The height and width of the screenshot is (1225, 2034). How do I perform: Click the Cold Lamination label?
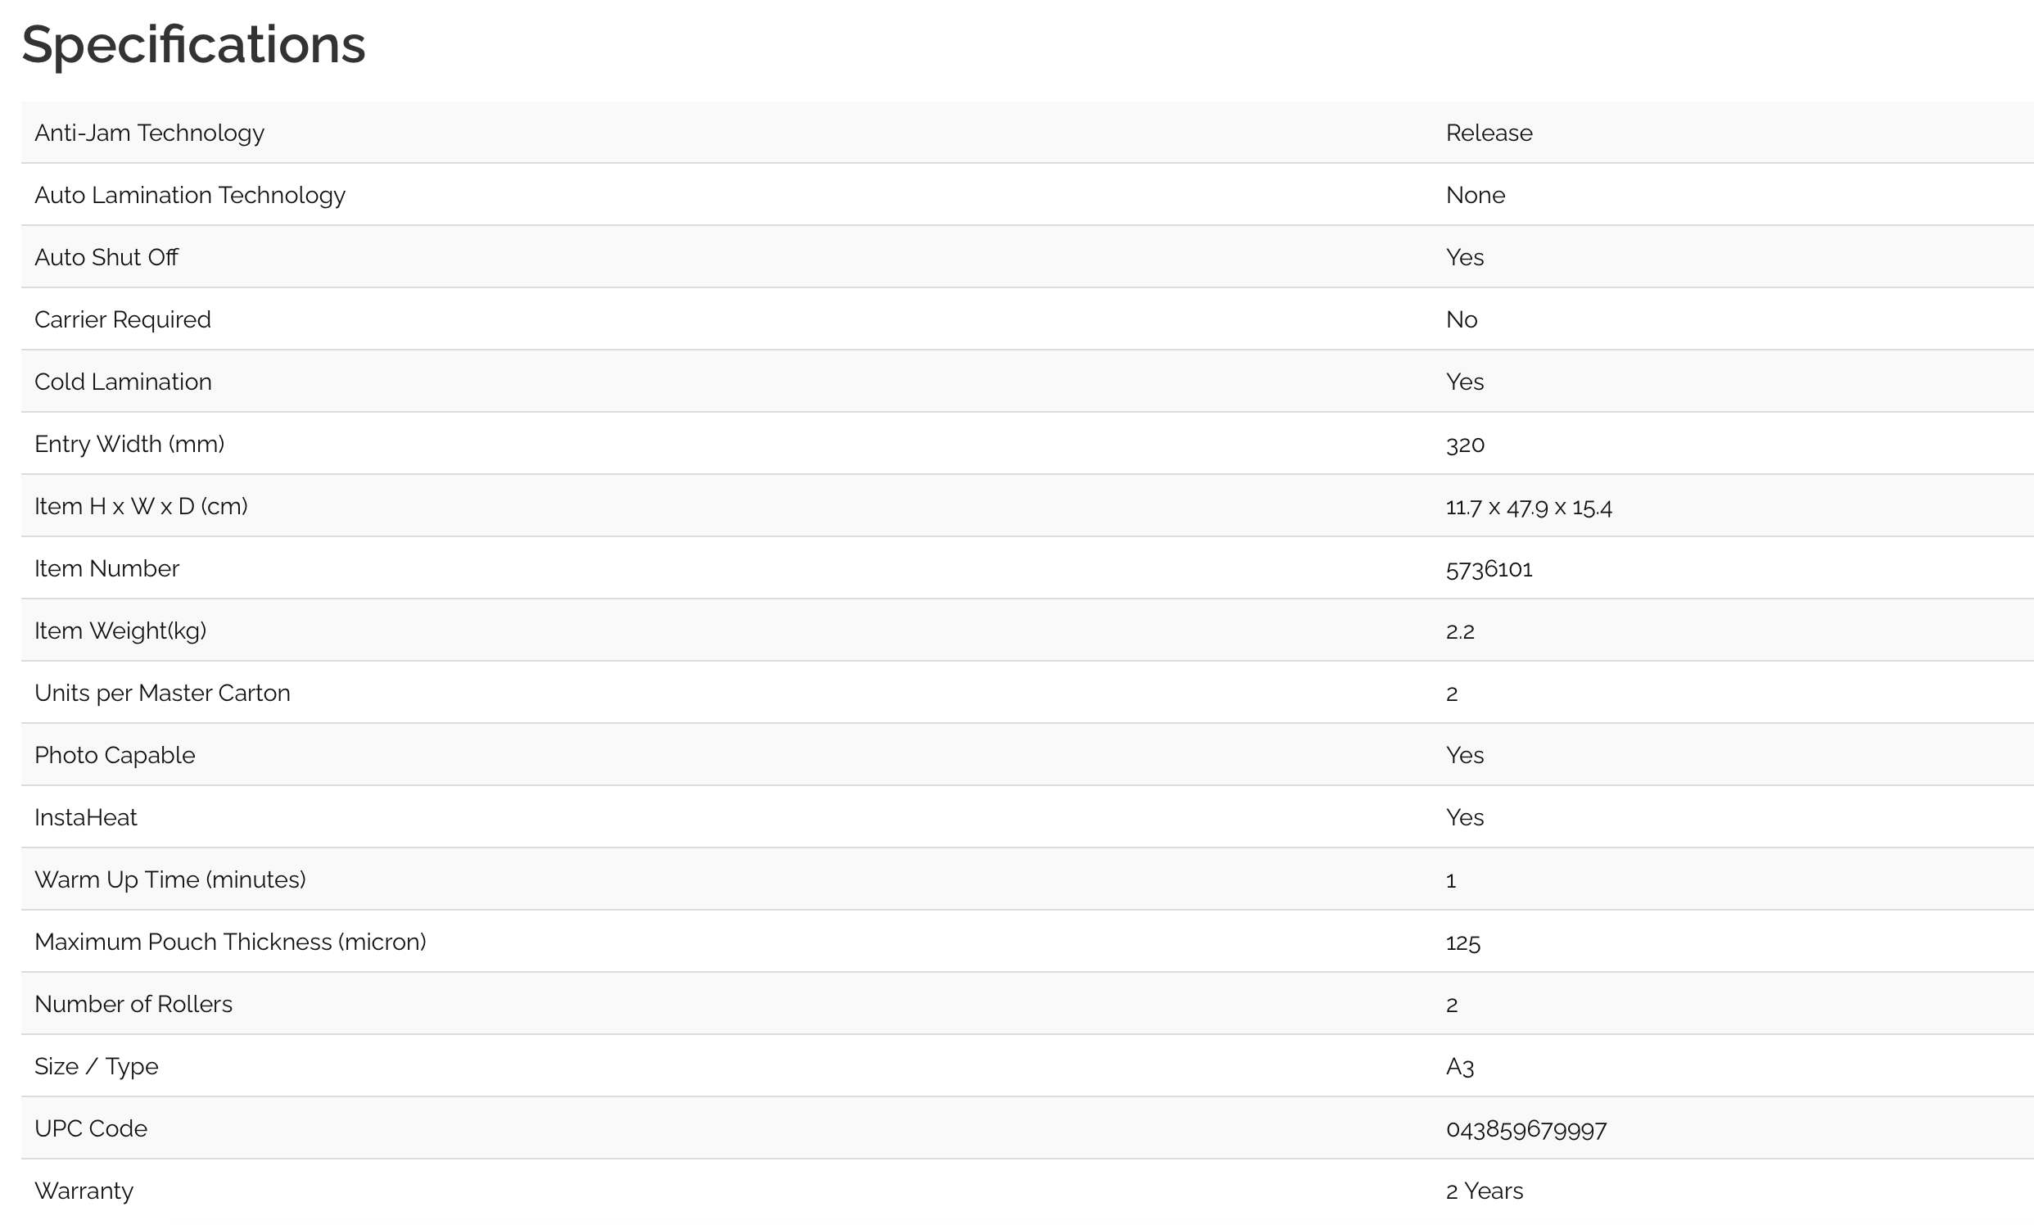123,382
